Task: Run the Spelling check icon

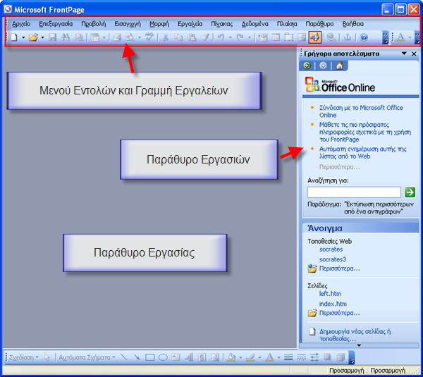Action: tap(149, 37)
